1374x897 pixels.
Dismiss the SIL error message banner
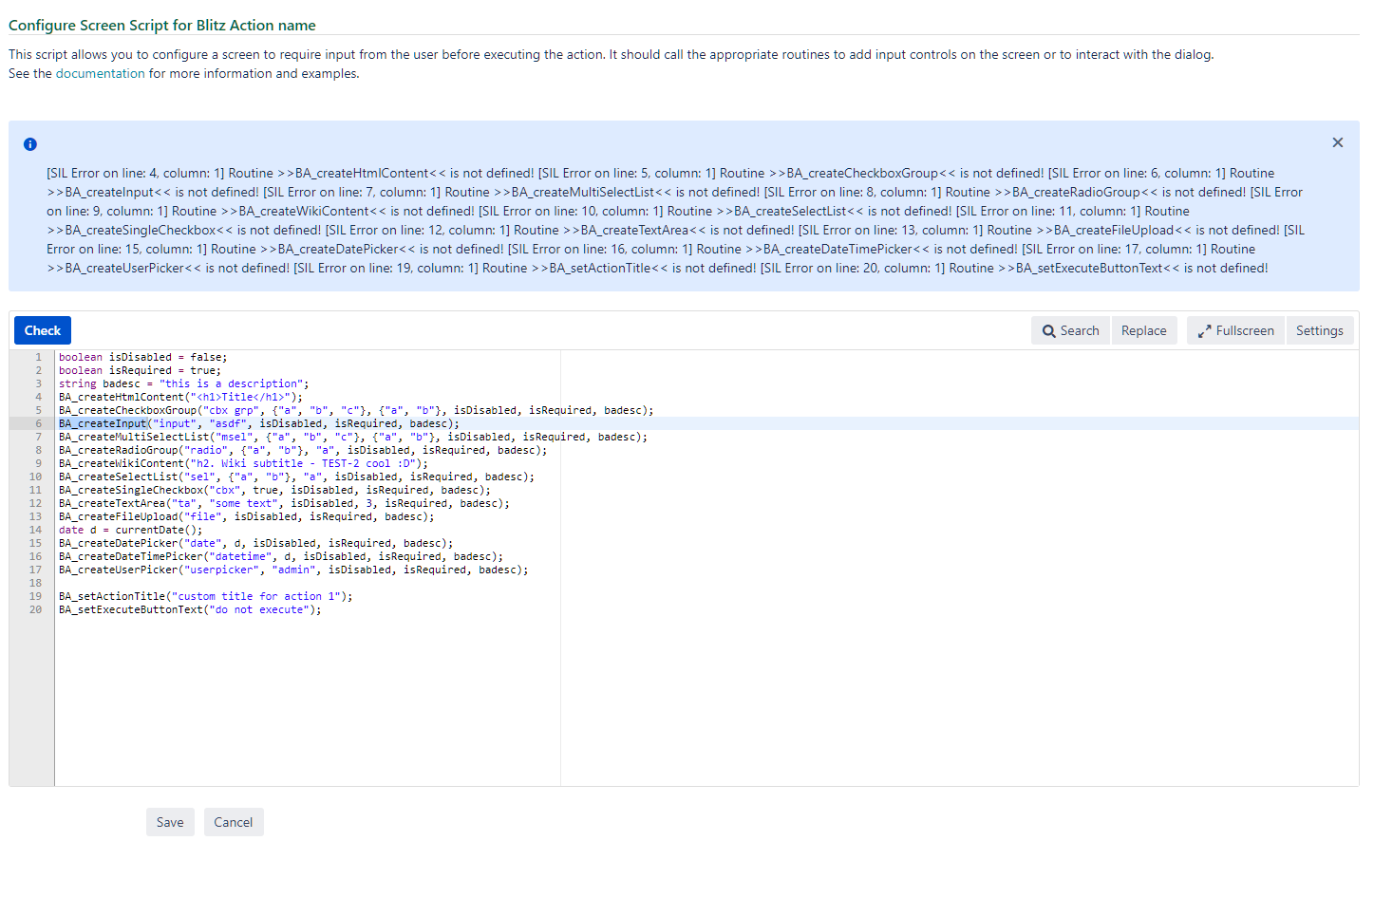1337,142
